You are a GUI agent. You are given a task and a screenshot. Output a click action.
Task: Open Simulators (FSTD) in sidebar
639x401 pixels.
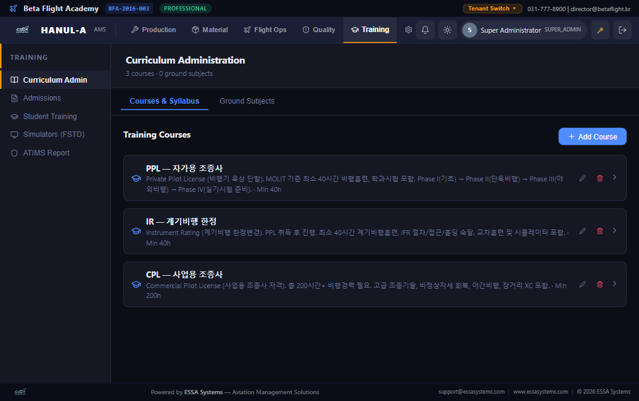54,134
